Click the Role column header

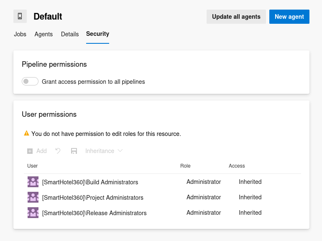pos(185,166)
